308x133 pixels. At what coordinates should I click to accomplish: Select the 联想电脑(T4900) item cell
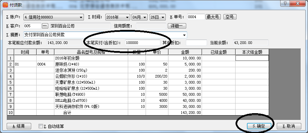pyautogui.click(x=91, y=95)
